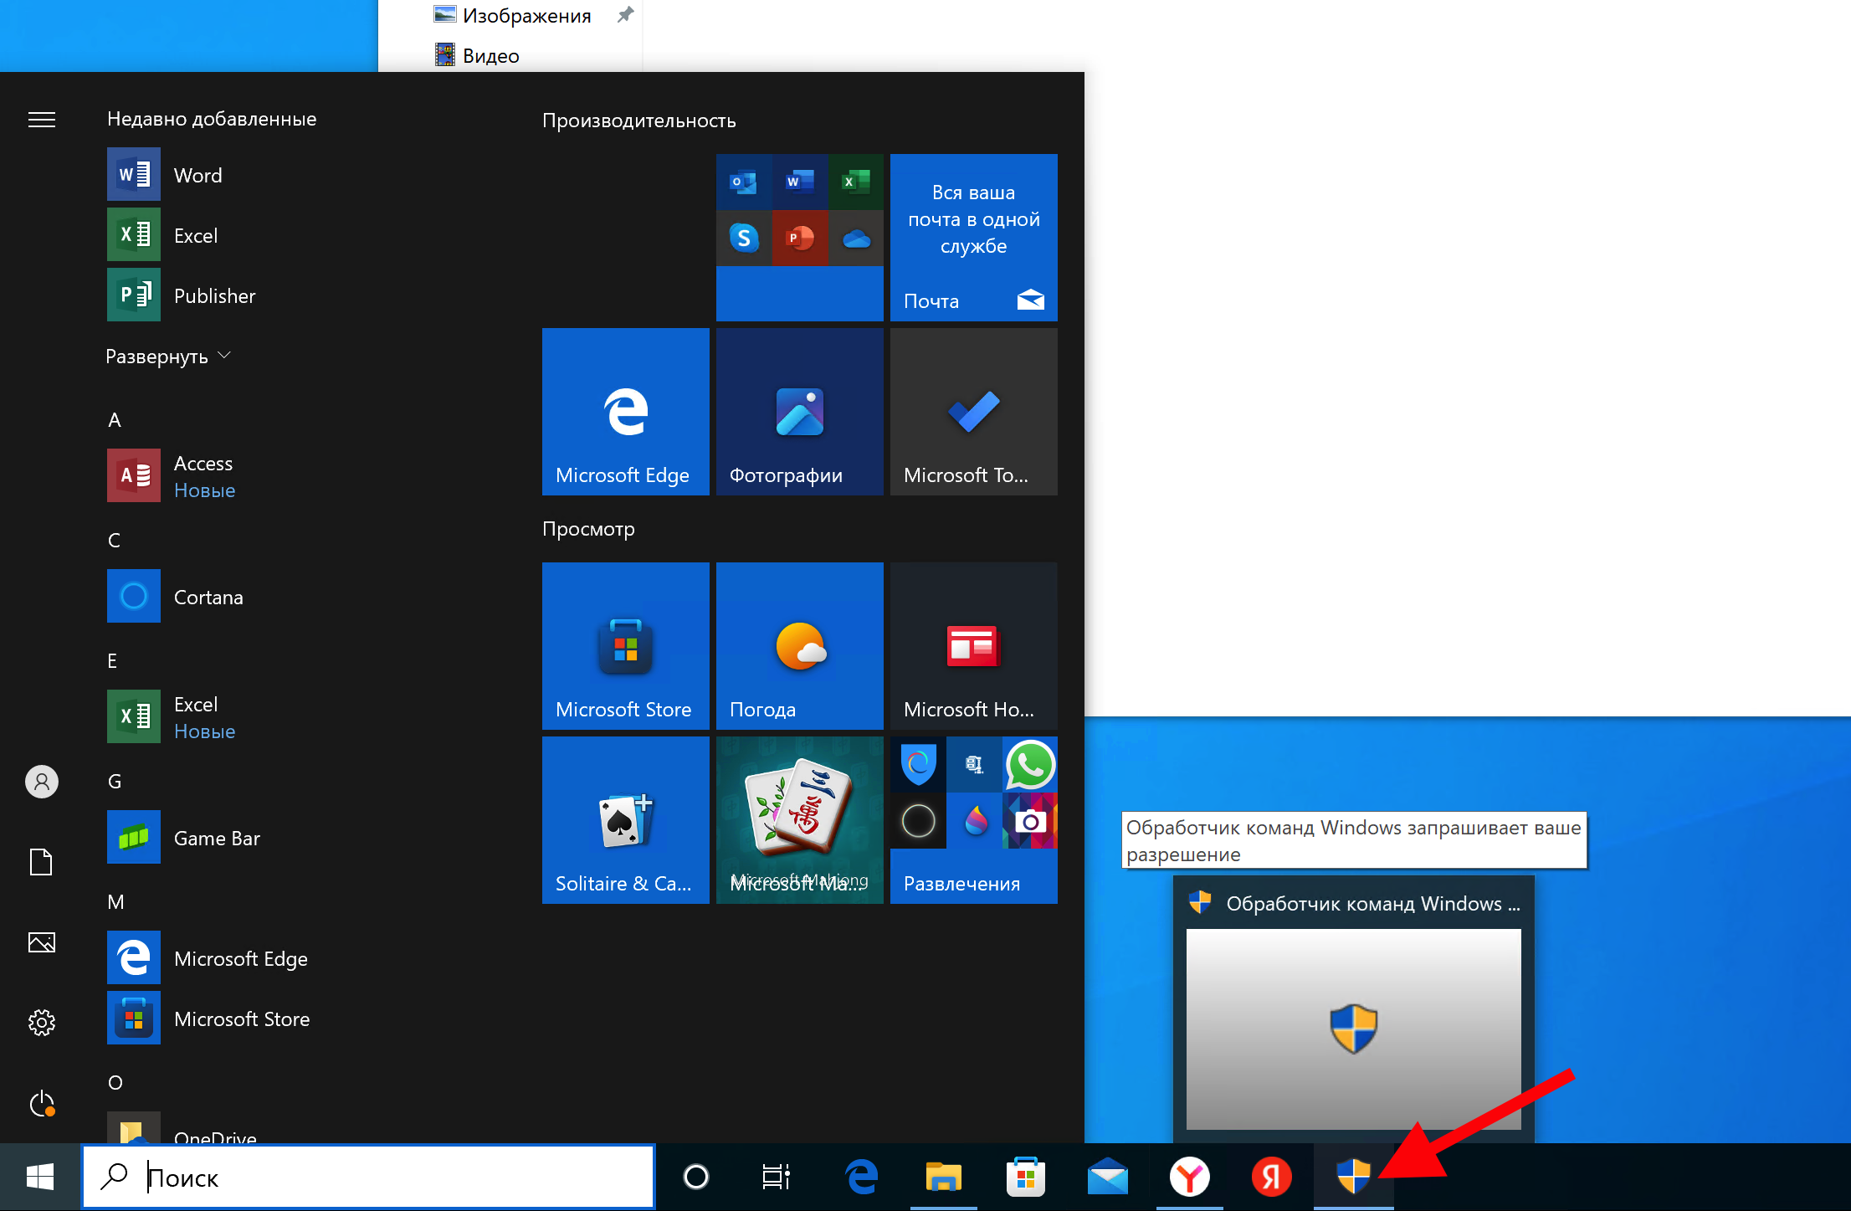Jump to letter C in app list

click(x=115, y=541)
